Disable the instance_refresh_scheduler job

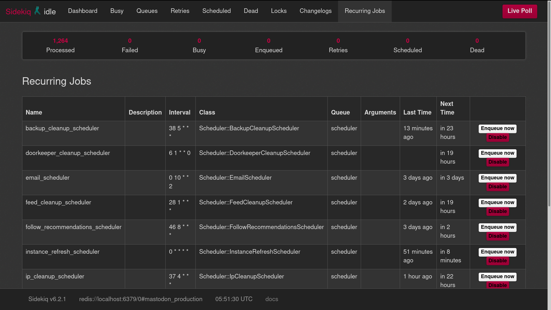497,261
